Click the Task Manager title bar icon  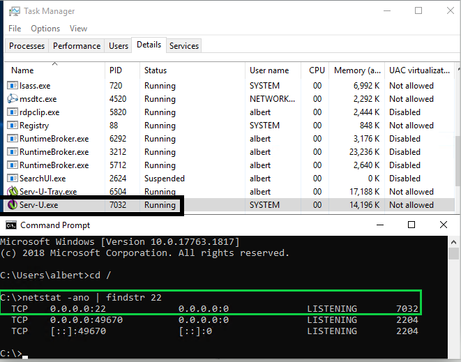tap(14, 11)
